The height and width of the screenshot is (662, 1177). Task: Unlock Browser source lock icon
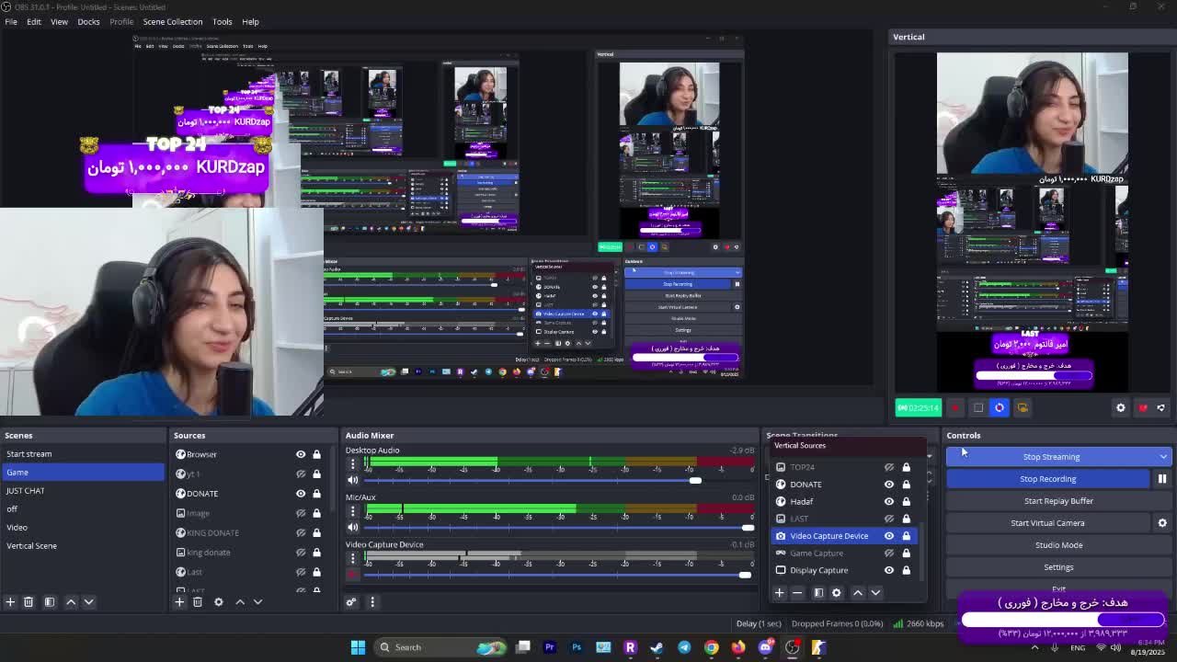pyautogui.click(x=316, y=454)
